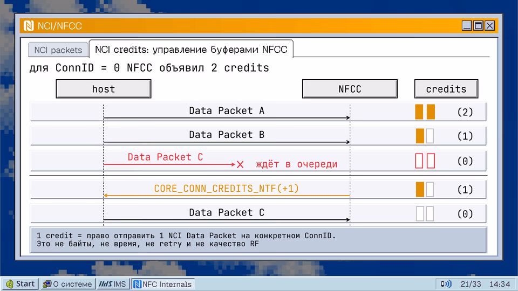Click the Data Packet B label
The height and width of the screenshot is (291, 518).
tap(227, 135)
